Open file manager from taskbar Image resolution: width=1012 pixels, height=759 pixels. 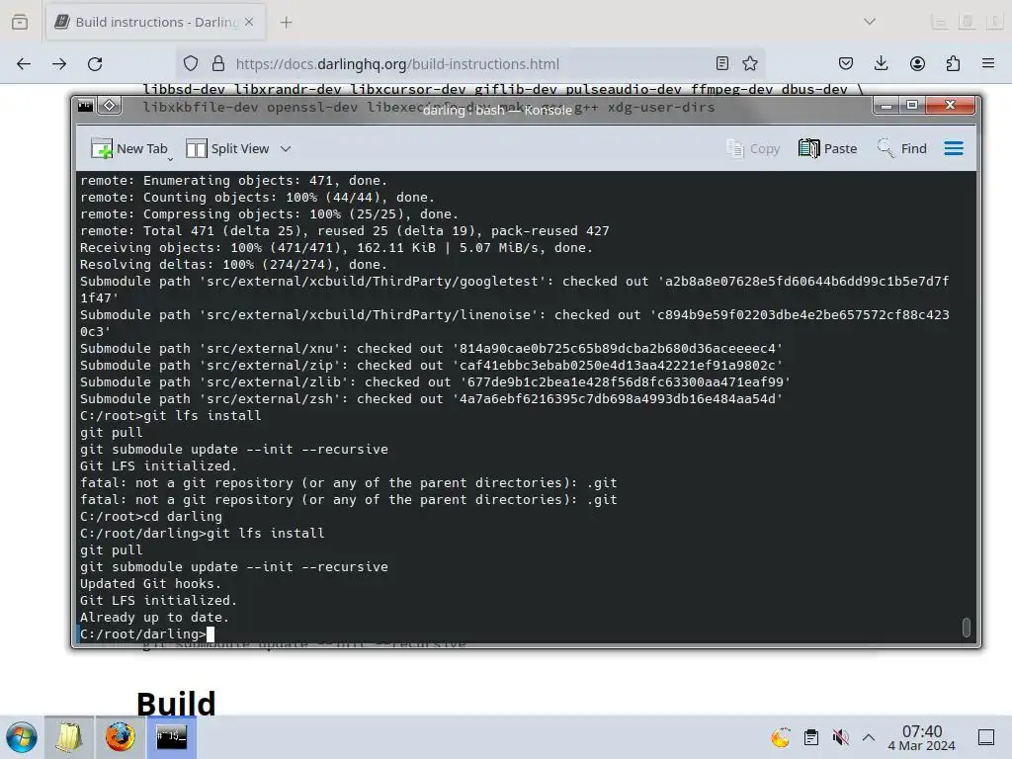click(x=69, y=737)
